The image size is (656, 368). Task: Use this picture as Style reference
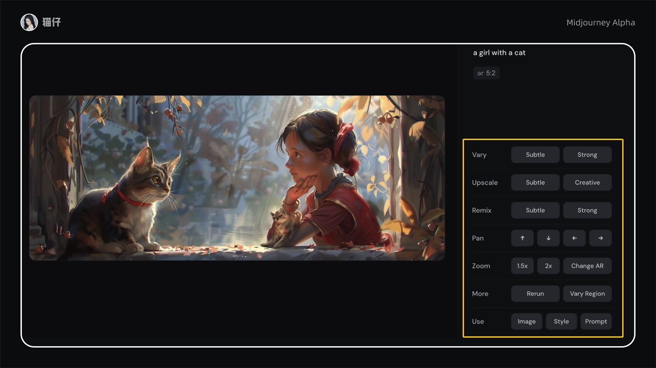tap(561, 321)
